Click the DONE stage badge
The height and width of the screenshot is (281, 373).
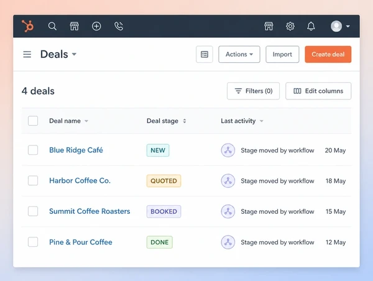tap(160, 242)
